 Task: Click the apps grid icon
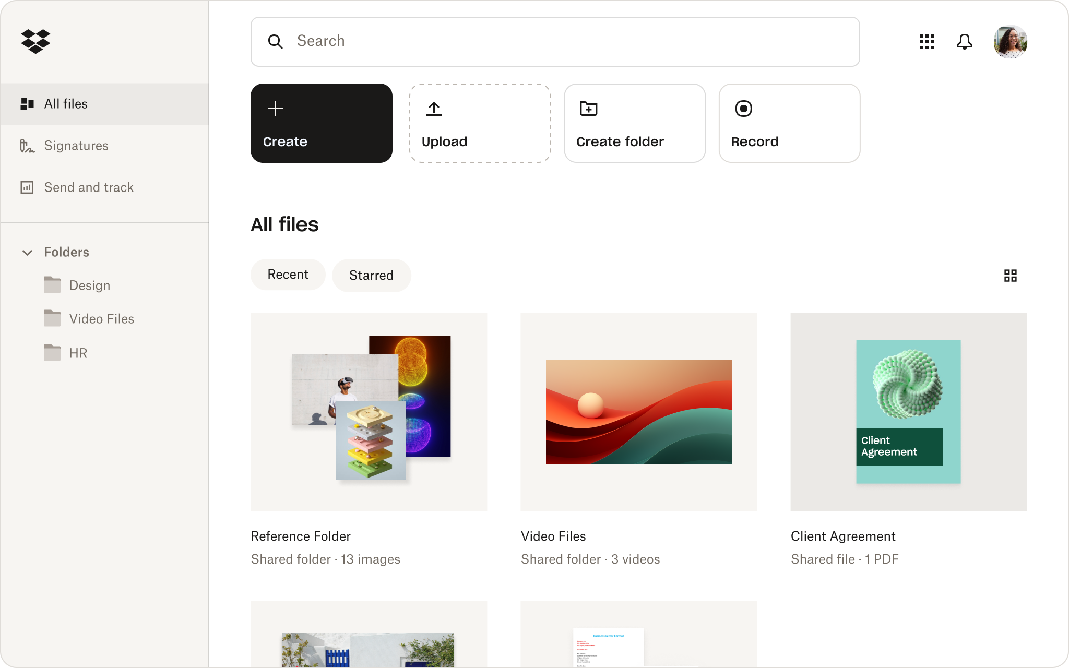pos(927,41)
